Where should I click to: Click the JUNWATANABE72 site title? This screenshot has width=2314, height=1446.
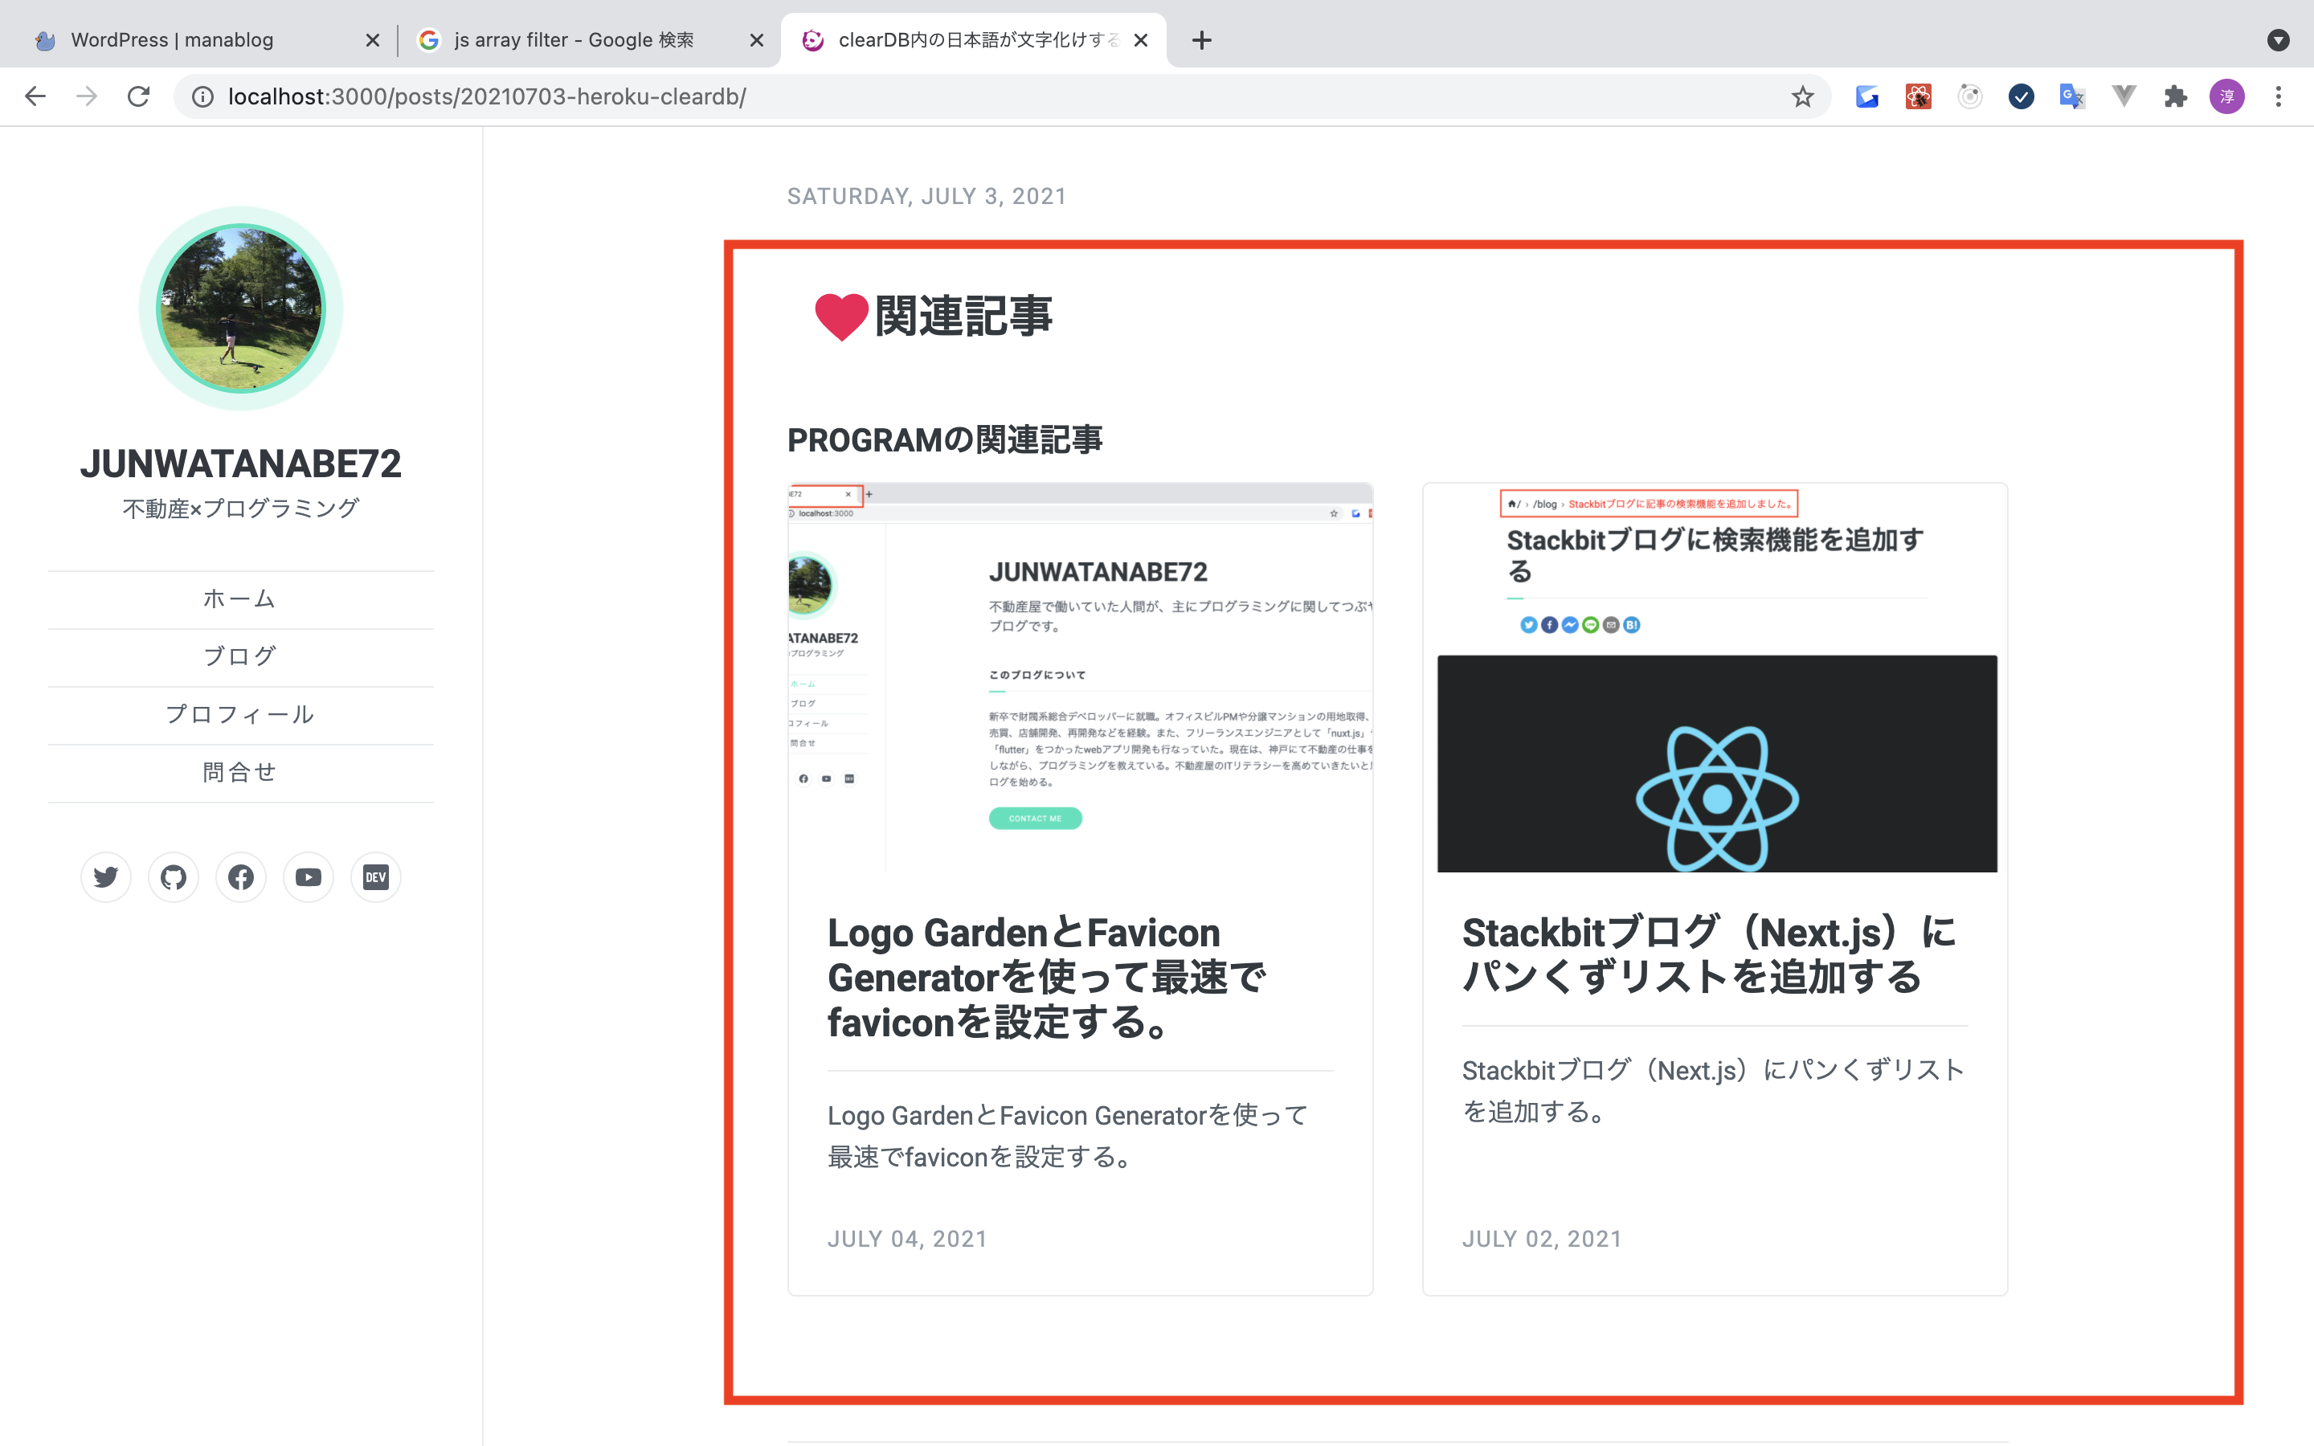[x=240, y=464]
